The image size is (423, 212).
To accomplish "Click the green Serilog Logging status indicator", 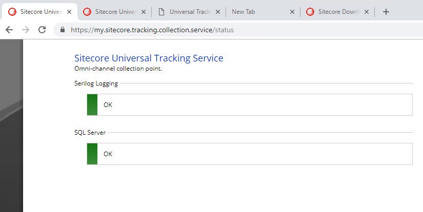I will pyautogui.click(x=92, y=104).
